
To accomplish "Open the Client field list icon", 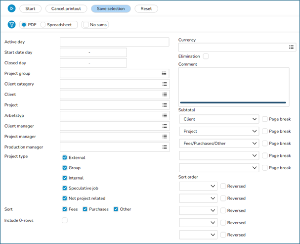I will (165, 95).
